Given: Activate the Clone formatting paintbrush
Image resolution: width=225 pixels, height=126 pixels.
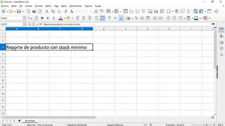Looking at the screenshot, I should (x=66, y=11).
